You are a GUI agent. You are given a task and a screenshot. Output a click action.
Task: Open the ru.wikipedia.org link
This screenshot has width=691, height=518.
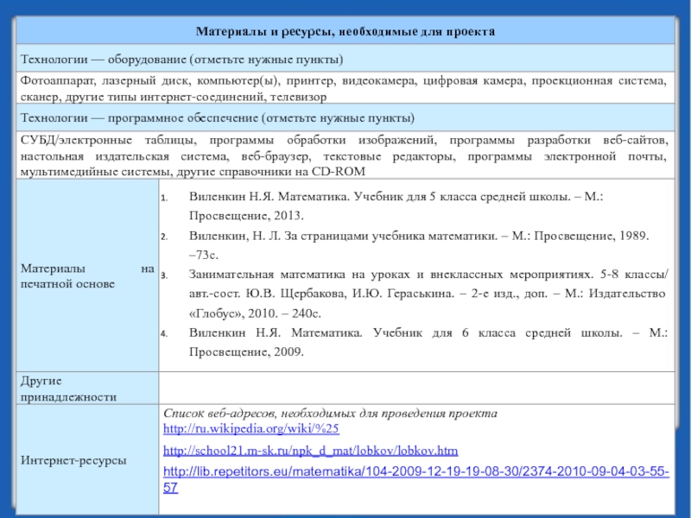[250, 428]
